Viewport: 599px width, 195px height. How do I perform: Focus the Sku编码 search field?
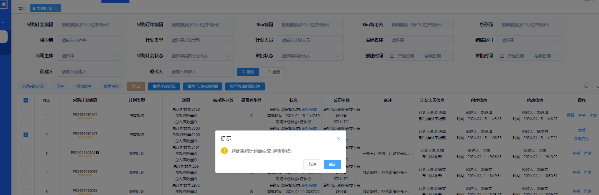click(x=310, y=25)
